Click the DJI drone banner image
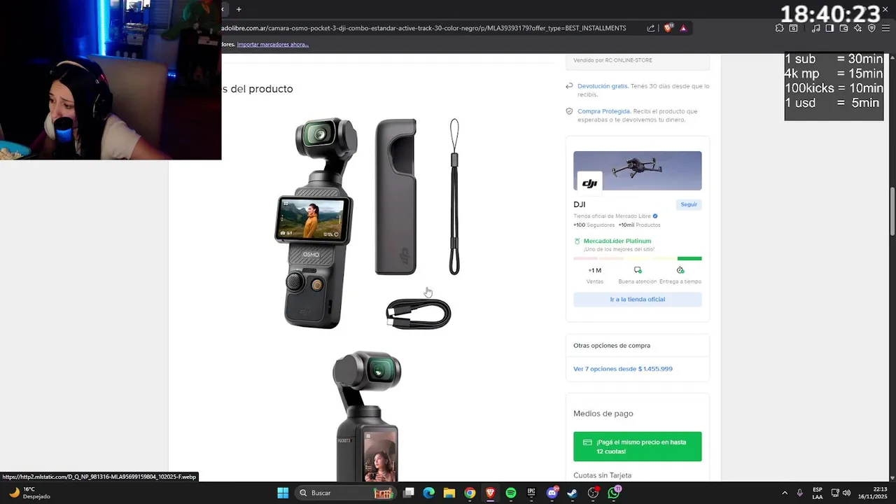Screen dimensions: 896x504 point(637,170)
